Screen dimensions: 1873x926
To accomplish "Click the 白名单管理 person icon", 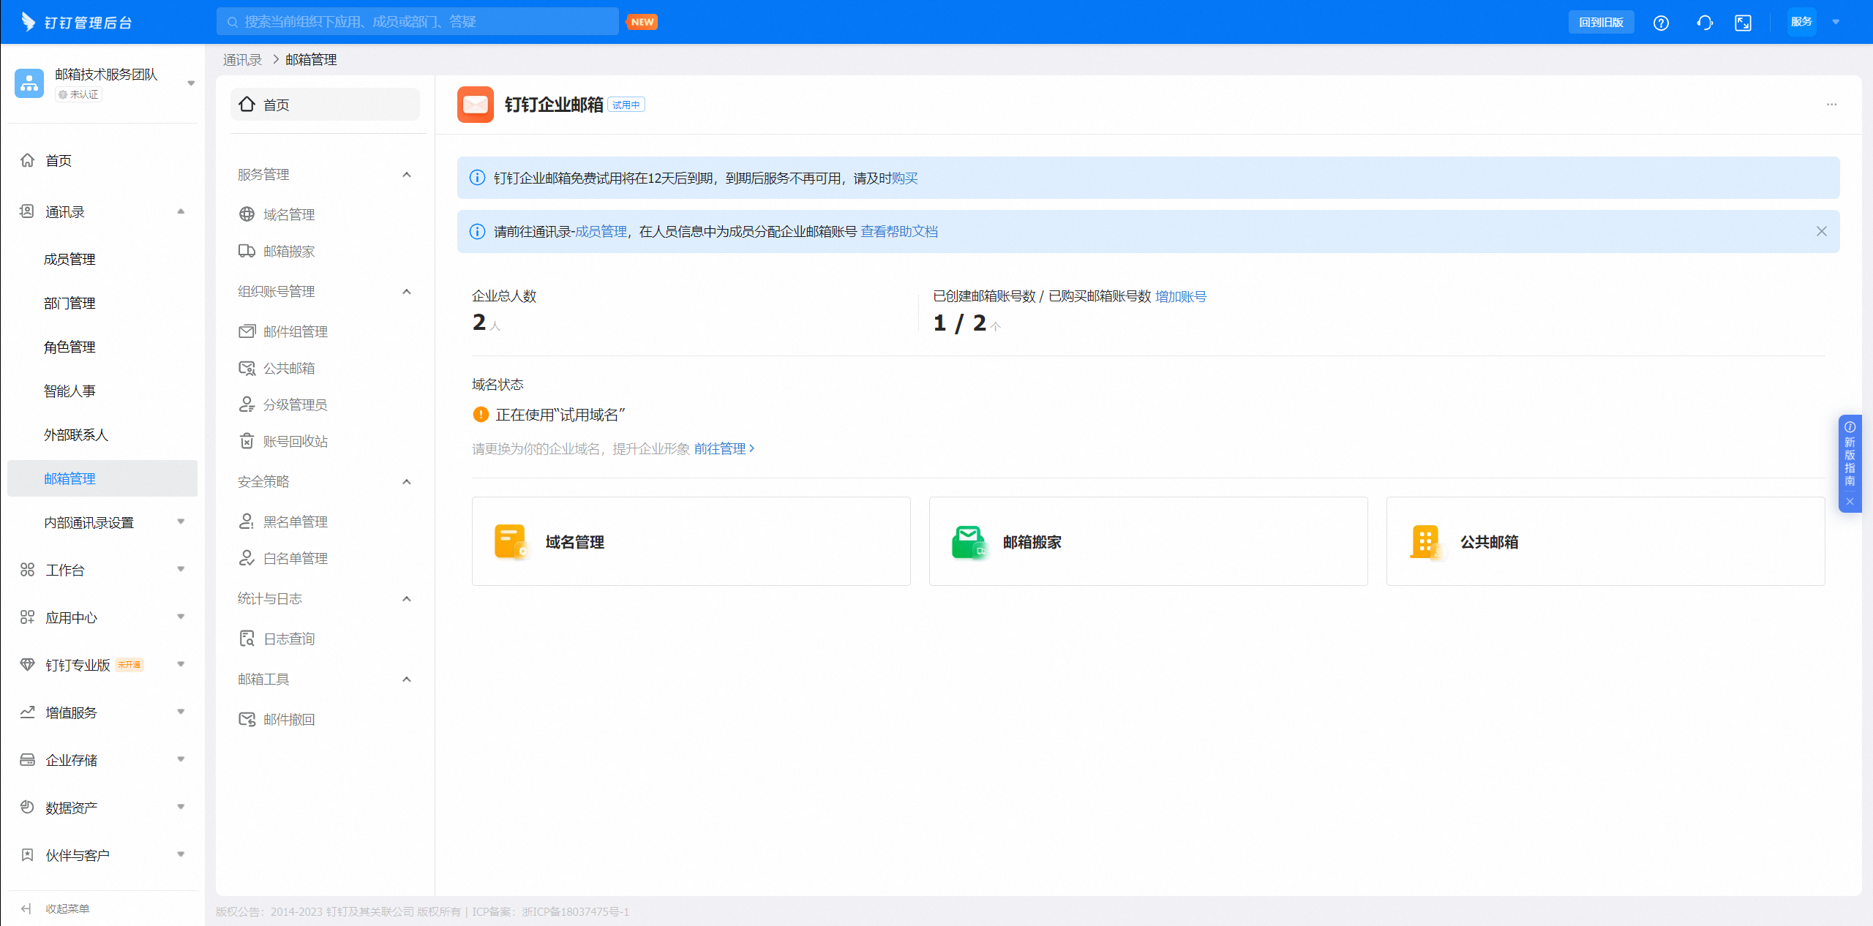I will tap(247, 558).
